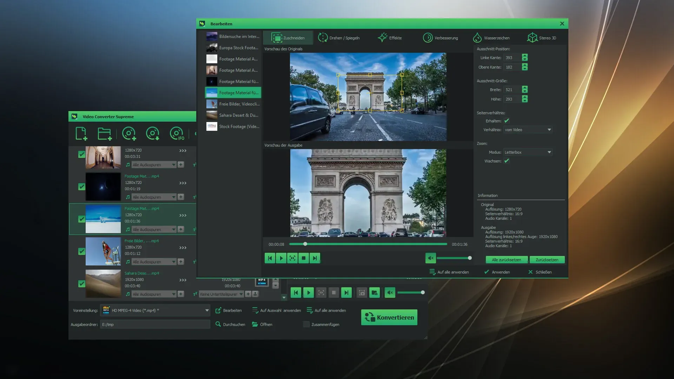Viewport: 674px width, 379px height.
Task: Click the stop button in edit preview
Action: (304, 258)
